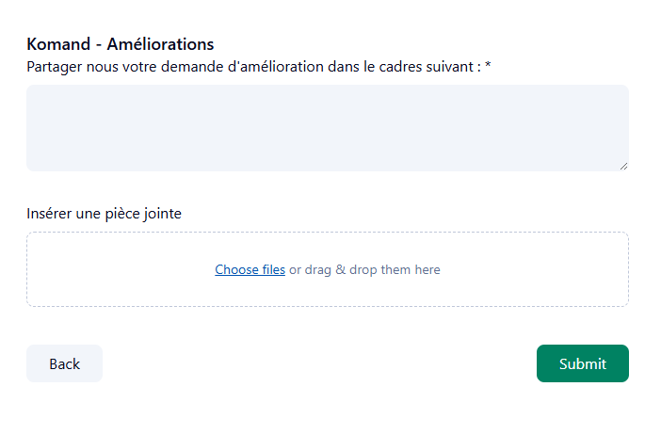Screen dimensions: 661x435
Task: Submit the improvement request form
Action: click(582, 363)
